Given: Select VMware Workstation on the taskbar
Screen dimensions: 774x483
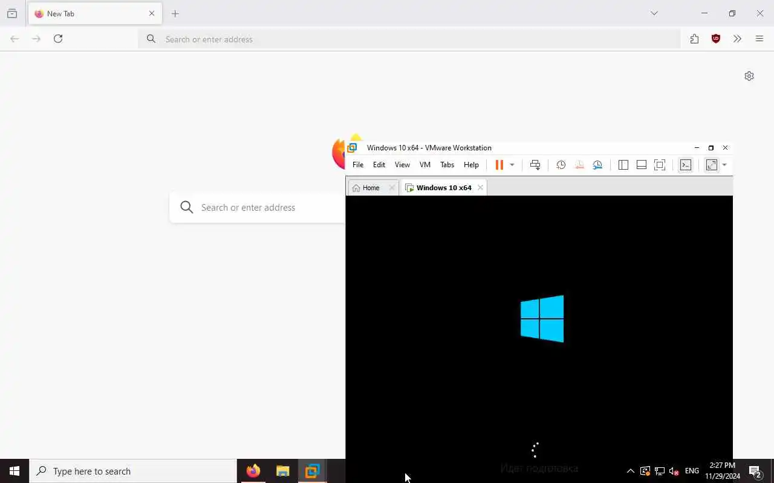Looking at the screenshot, I should 312,471.
